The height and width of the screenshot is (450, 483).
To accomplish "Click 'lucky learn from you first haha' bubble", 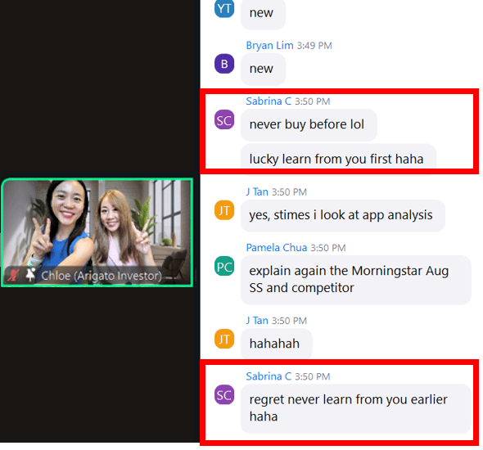I will tap(338, 156).
